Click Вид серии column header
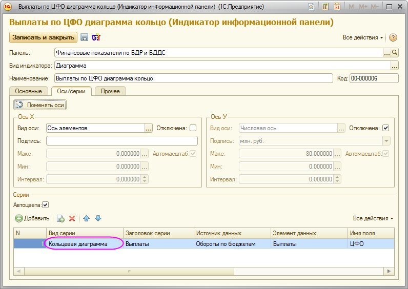This screenshot has width=408, height=289. point(85,233)
